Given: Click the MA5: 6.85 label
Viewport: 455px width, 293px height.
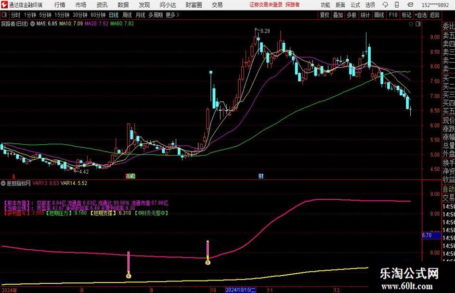Looking at the screenshot, I should point(47,24).
